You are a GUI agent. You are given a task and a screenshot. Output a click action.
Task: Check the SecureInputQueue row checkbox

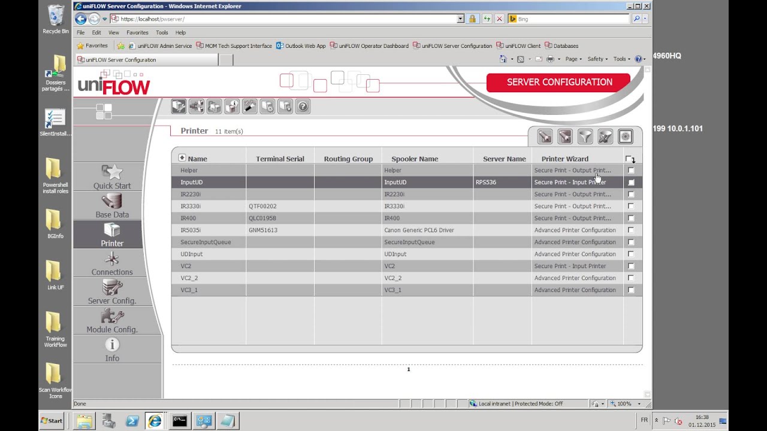(x=630, y=242)
